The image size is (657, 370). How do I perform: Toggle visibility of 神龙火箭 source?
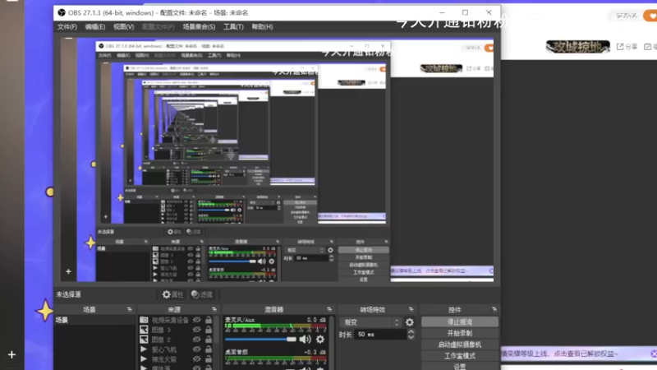pos(196,359)
